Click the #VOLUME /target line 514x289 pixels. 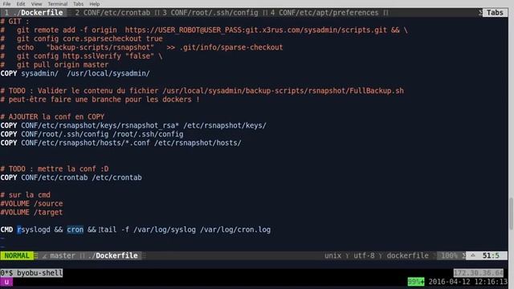tap(31, 212)
